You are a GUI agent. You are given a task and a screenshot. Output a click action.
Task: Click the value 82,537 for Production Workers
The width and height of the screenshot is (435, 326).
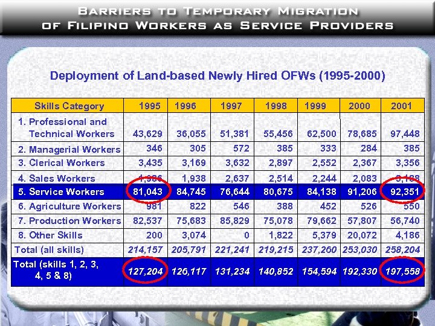(147, 221)
